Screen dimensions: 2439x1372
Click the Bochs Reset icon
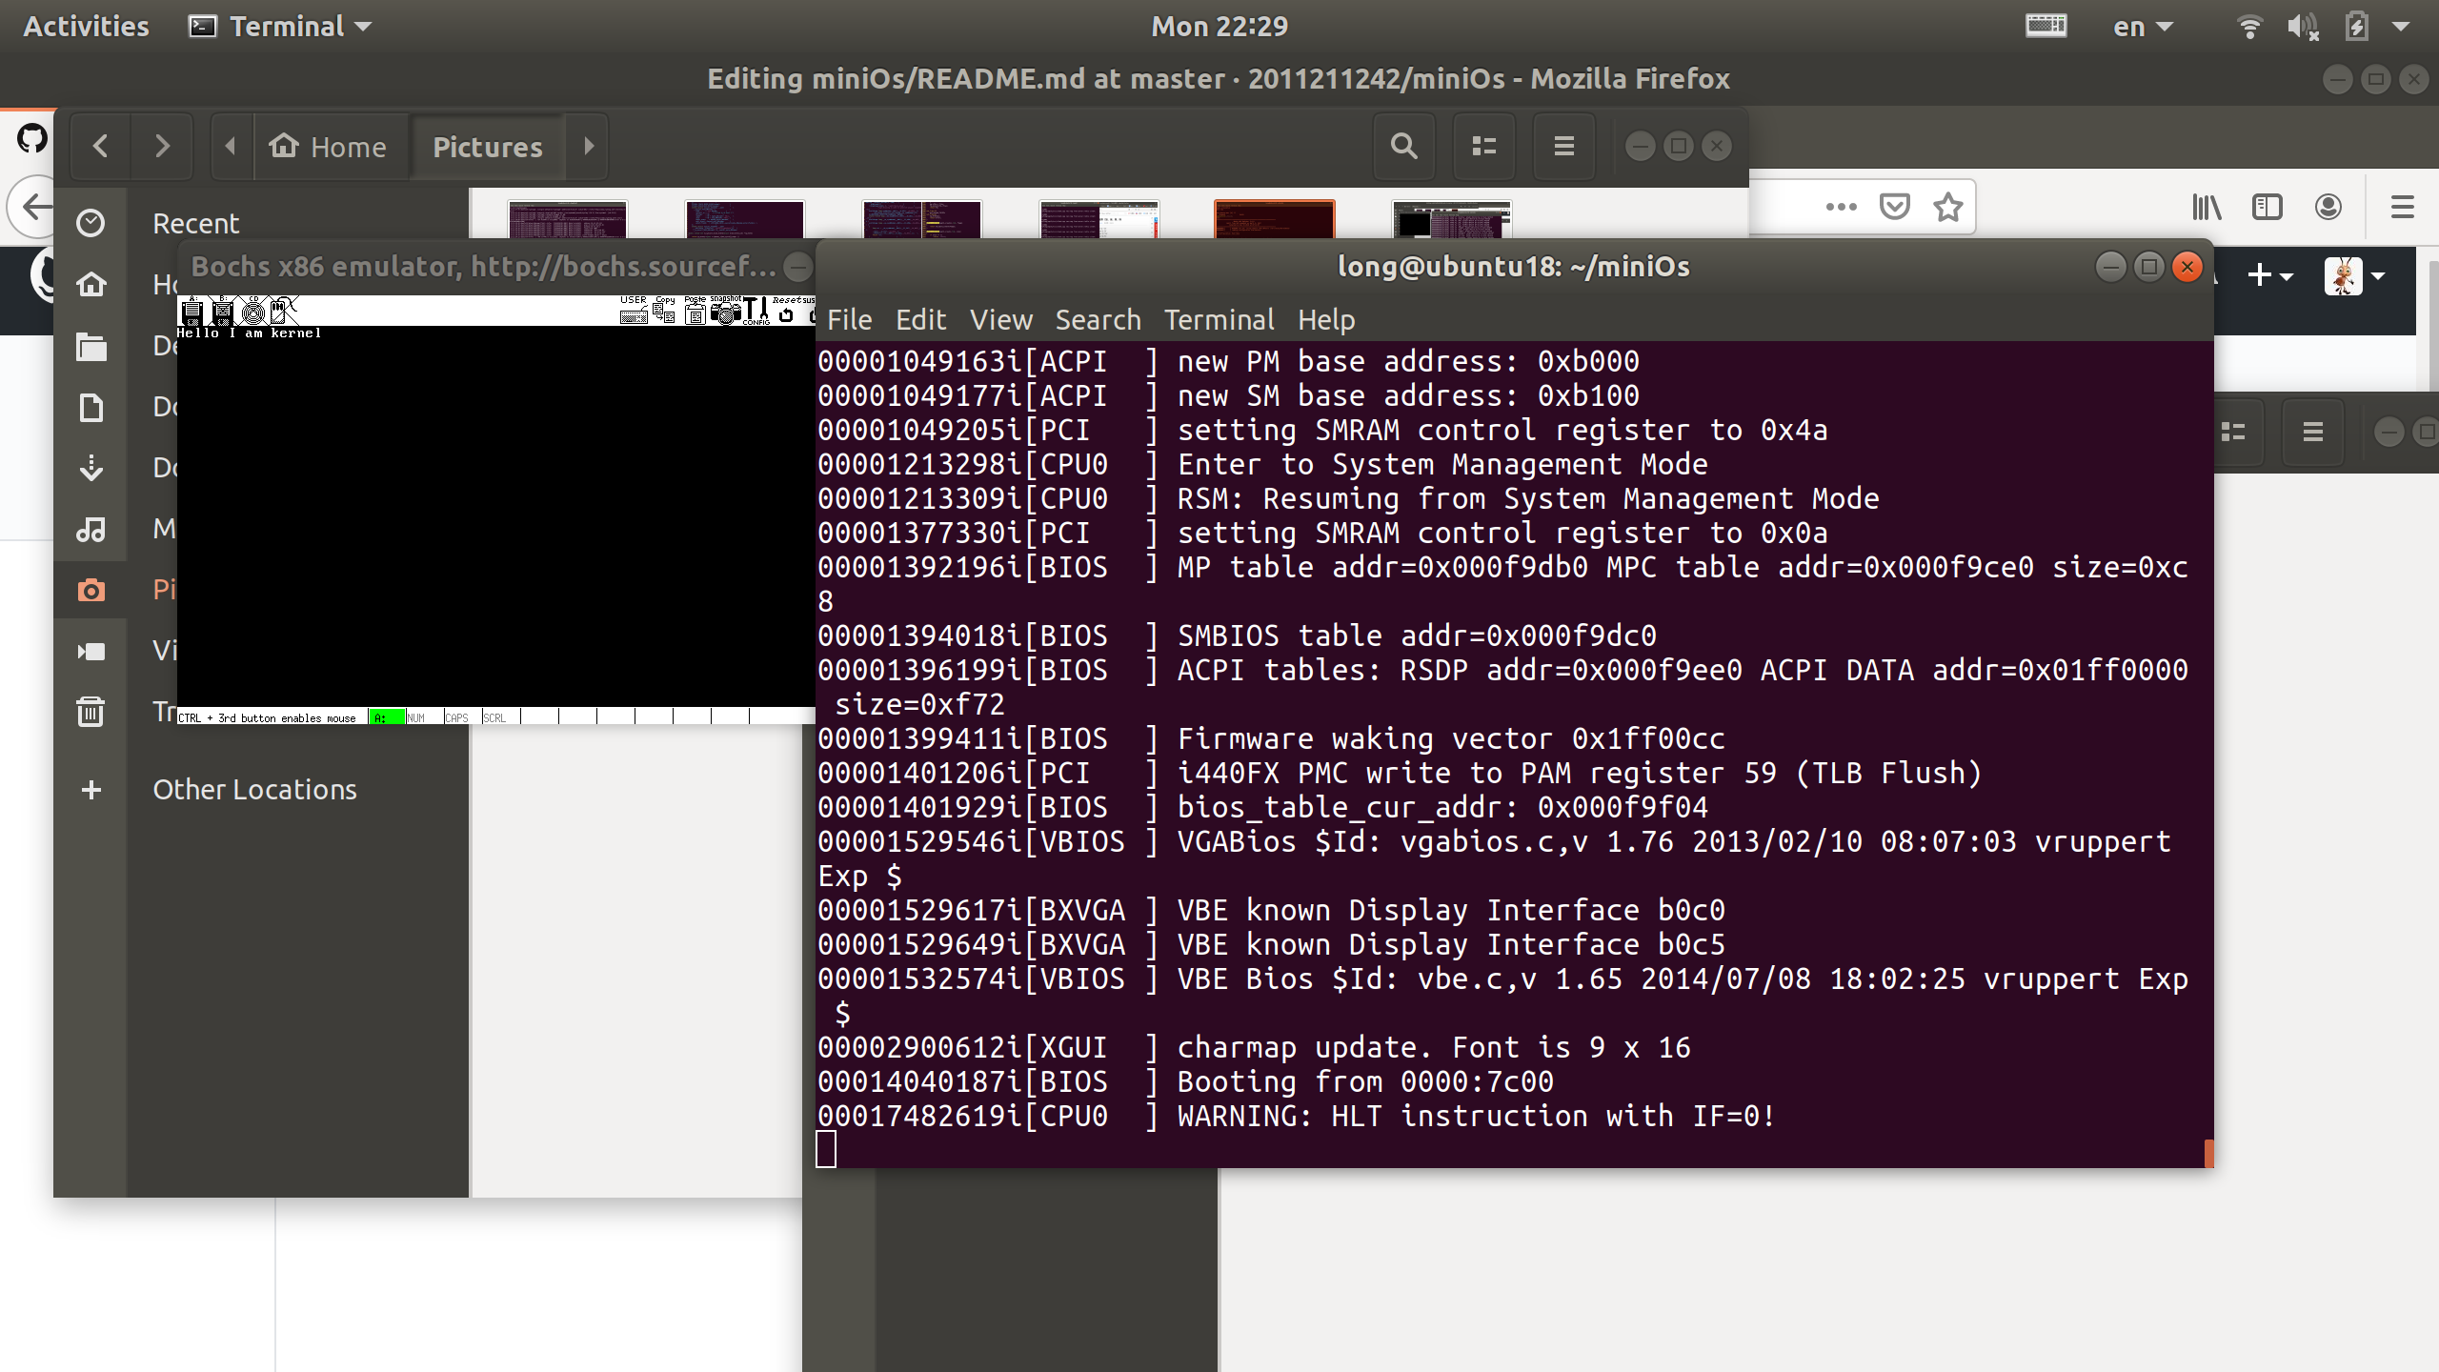(787, 313)
